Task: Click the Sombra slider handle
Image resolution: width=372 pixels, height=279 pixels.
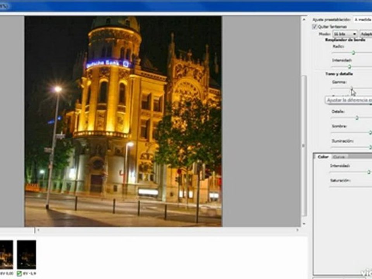Action: click(370, 133)
